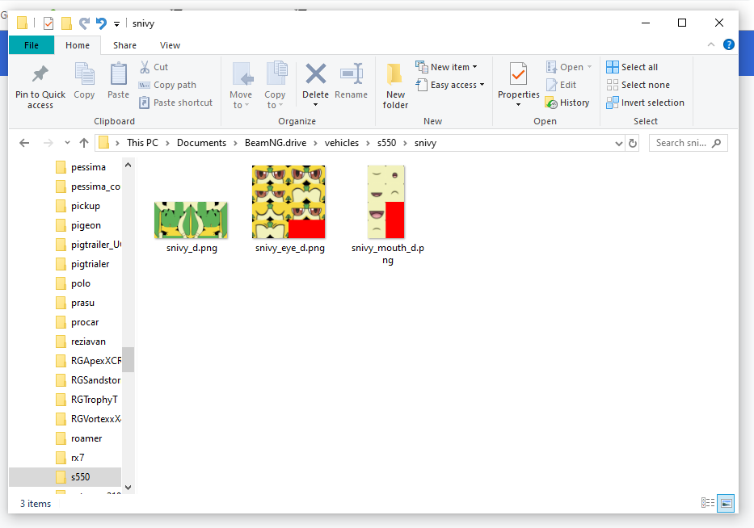Navigate to s550 breadcrumb
This screenshot has width=754, height=528.
pos(386,143)
